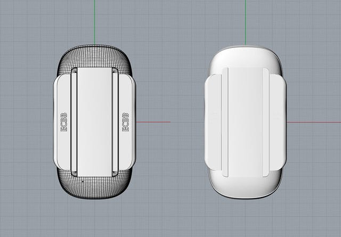341x237 pixels.
Task: Select the right ECBB text on wireframe model
Action: coord(126,122)
